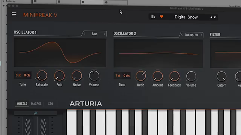Click the Oscillator 1 Noise knob
Viewport: 241px width, 135px height.
point(77,76)
